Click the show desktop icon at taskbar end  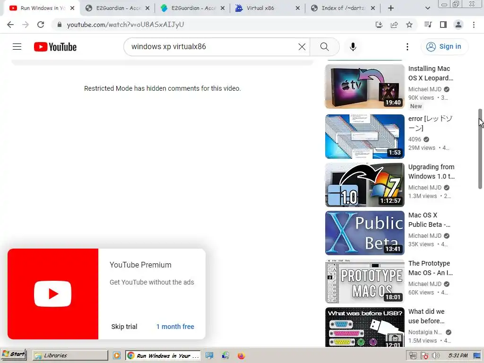coord(477,355)
